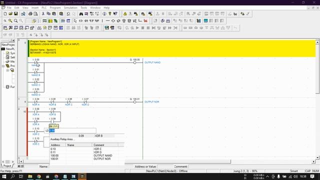Open Find with the binoculars icon
This screenshot has height=180, width=320.
(x=81, y=14)
